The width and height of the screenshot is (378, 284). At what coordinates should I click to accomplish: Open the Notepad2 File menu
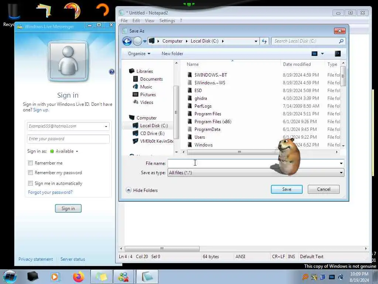point(124,21)
